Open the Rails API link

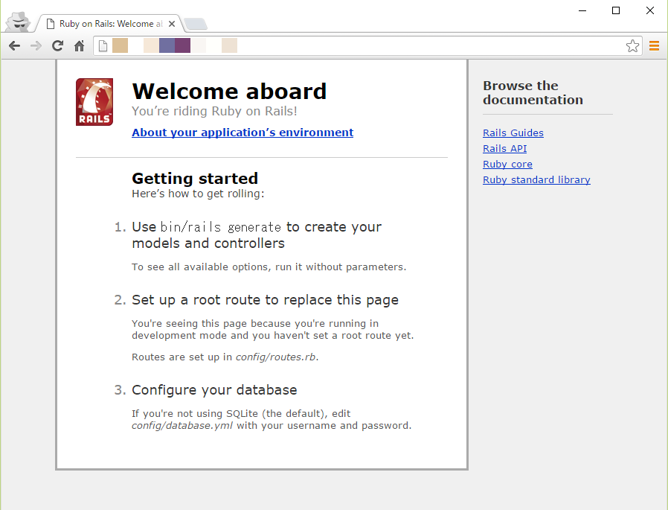point(504,148)
